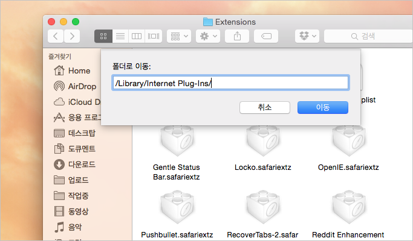Select the OpenIE.safariextz file icon

[349, 141]
